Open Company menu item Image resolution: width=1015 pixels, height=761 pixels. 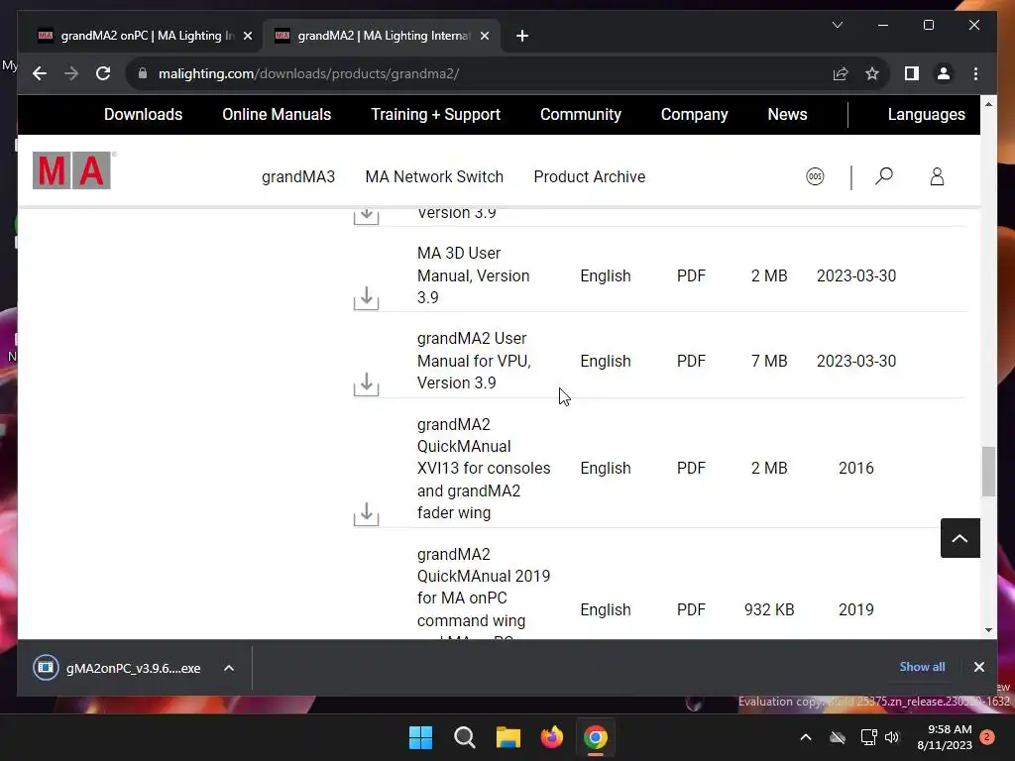(694, 115)
